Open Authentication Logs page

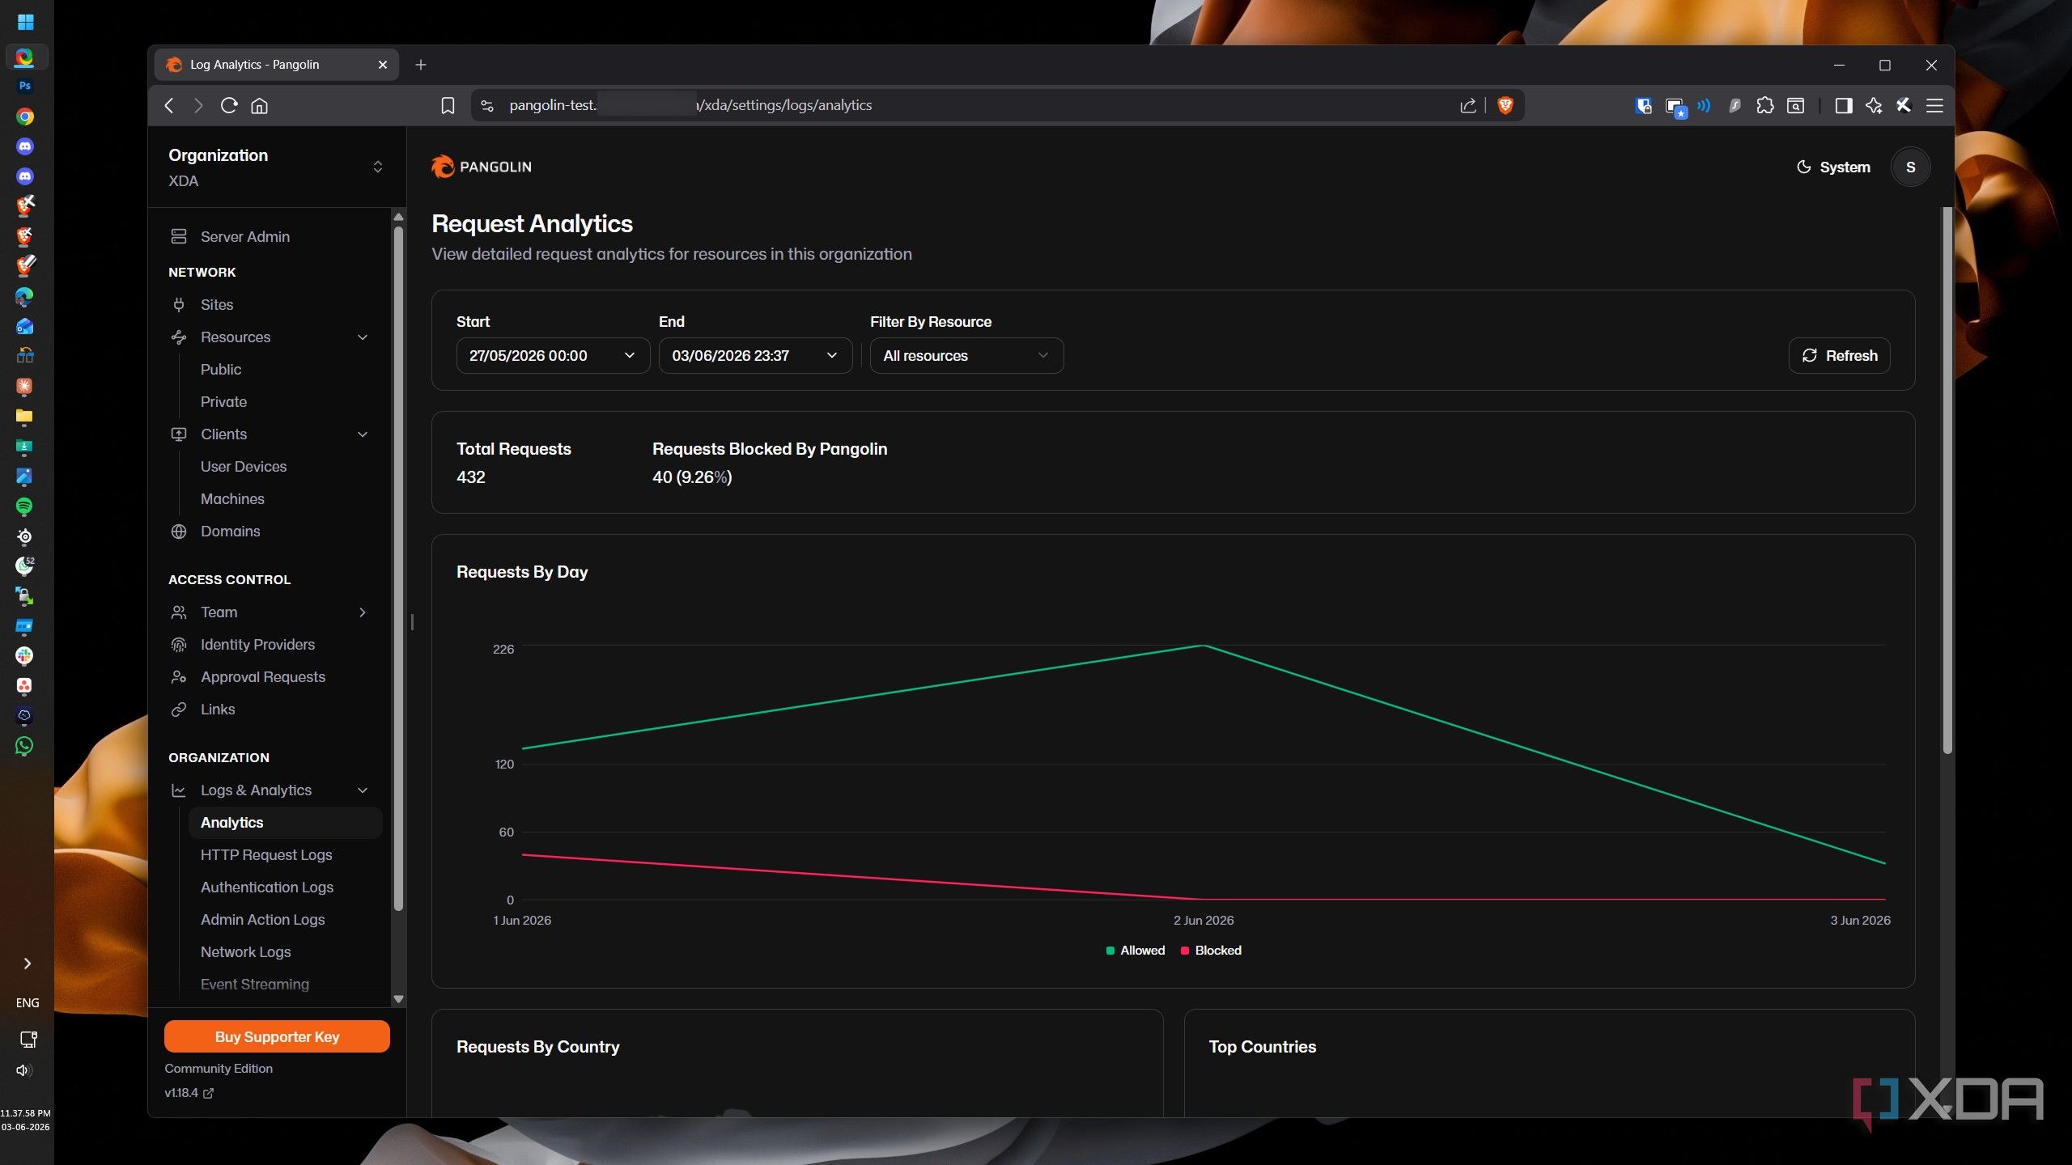click(x=267, y=887)
